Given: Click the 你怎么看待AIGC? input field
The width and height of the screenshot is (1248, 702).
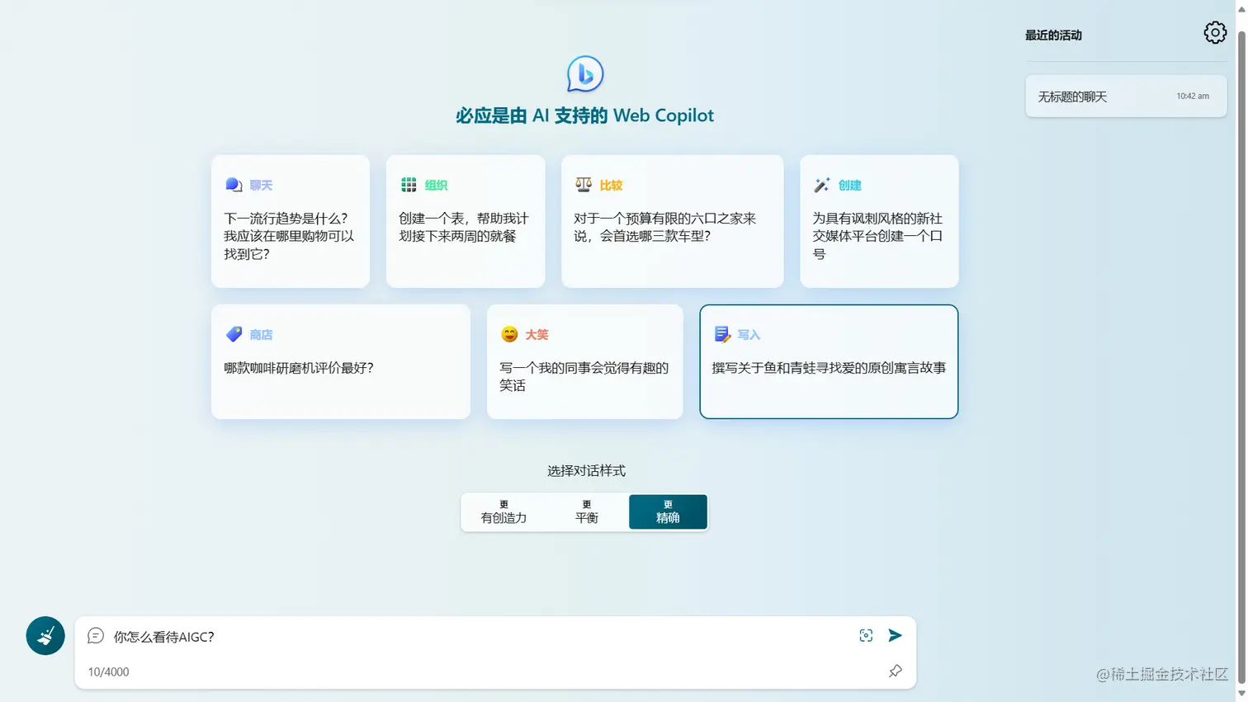Looking at the screenshot, I should tap(479, 636).
